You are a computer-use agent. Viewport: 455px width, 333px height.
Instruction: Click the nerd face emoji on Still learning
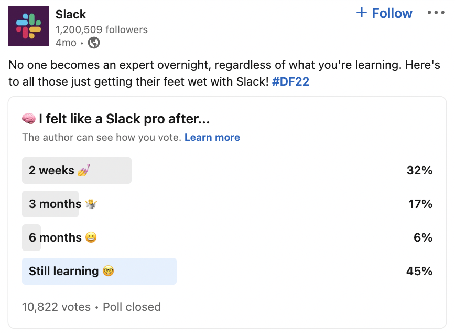[x=108, y=271]
